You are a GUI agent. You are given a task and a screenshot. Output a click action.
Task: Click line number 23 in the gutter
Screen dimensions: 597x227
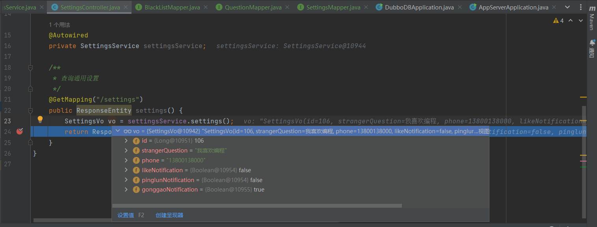[8, 121]
